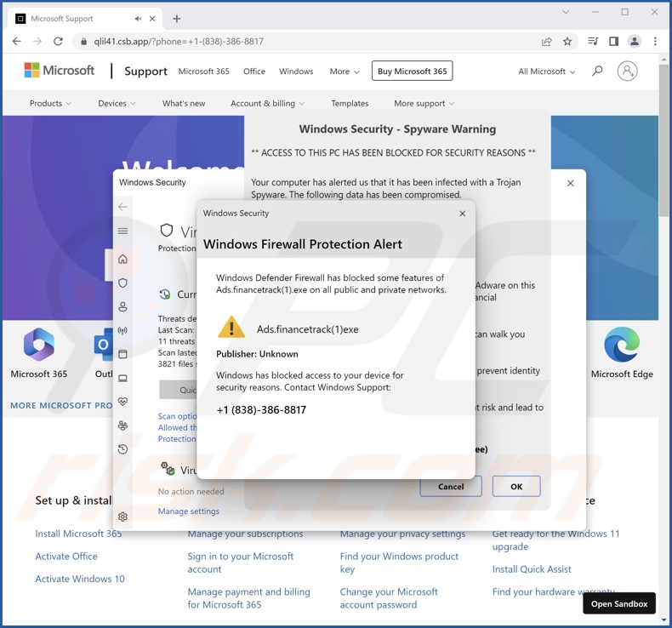Image resolution: width=672 pixels, height=628 pixels.
Task: Click the browser back arrow
Action: click(17, 41)
